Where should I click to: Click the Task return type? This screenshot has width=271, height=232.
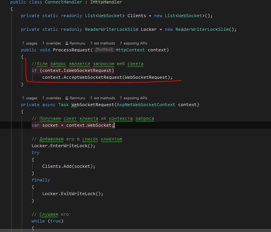point(64,105)
